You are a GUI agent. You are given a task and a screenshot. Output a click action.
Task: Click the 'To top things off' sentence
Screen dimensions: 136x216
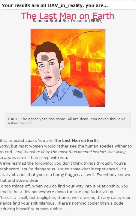click(x=64, y=189)
